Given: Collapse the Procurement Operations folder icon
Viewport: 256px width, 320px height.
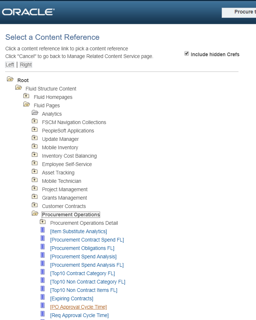Looking at the screenshot, I should click(35, 213).
